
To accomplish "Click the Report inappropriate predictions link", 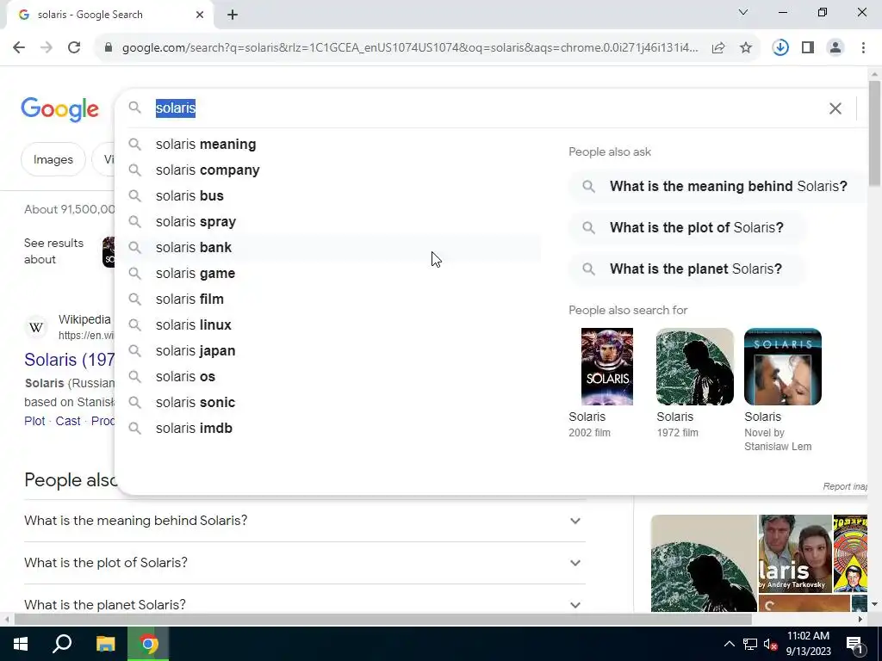I will 844,487.
